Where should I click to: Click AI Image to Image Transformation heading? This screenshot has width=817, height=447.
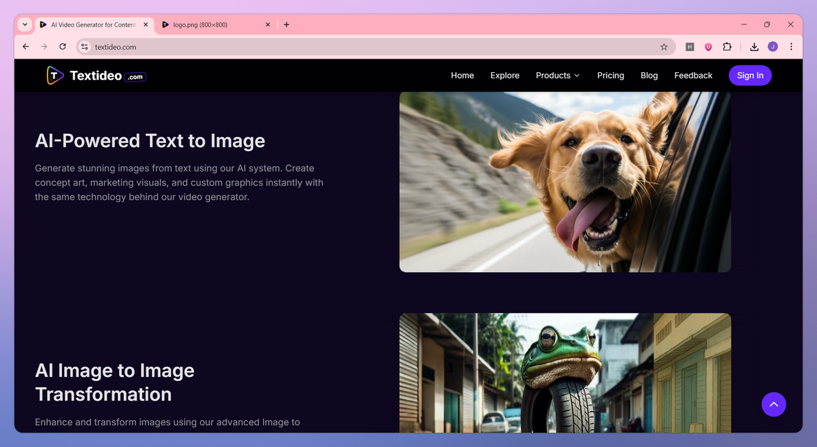(115, 382)
